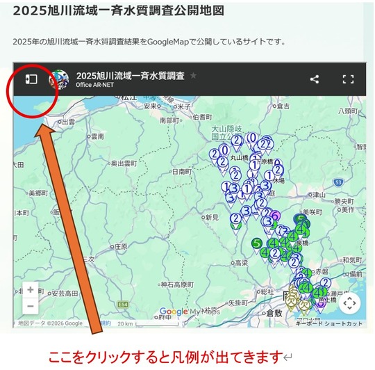The height and width of the screenshot is (370, 375).
Task: Click the 倉吉 city label on map
Action: click(281, 106)
